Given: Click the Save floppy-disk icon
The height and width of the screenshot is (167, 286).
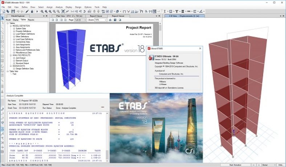Looking at the screenshot, I should pyautogui.click(x=13, y=12).
